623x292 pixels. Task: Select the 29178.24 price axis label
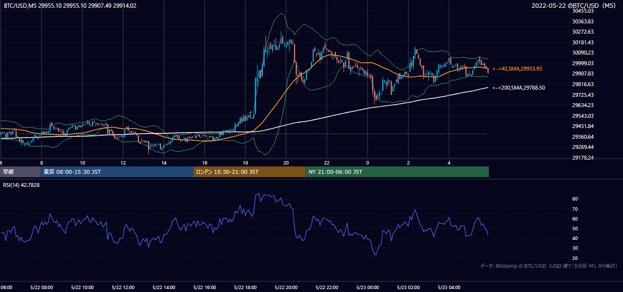point(583,158)
